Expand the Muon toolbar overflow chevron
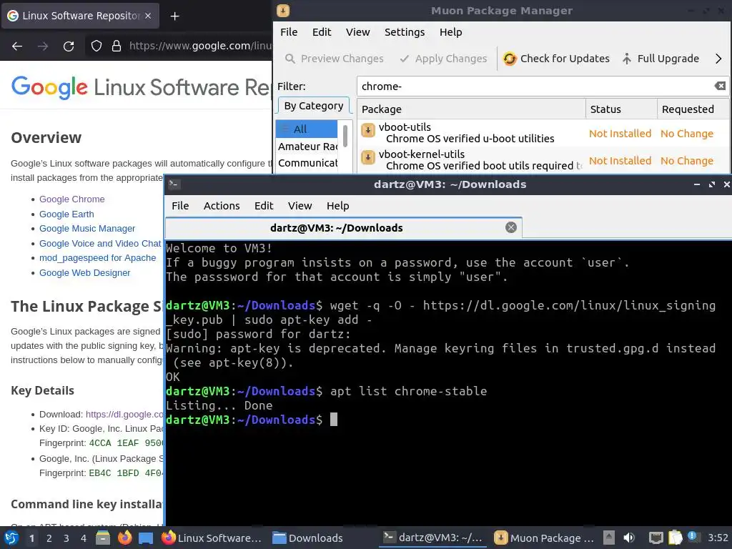Image resolution: width=732 pixels, height=549 pixels. point(718,59)
